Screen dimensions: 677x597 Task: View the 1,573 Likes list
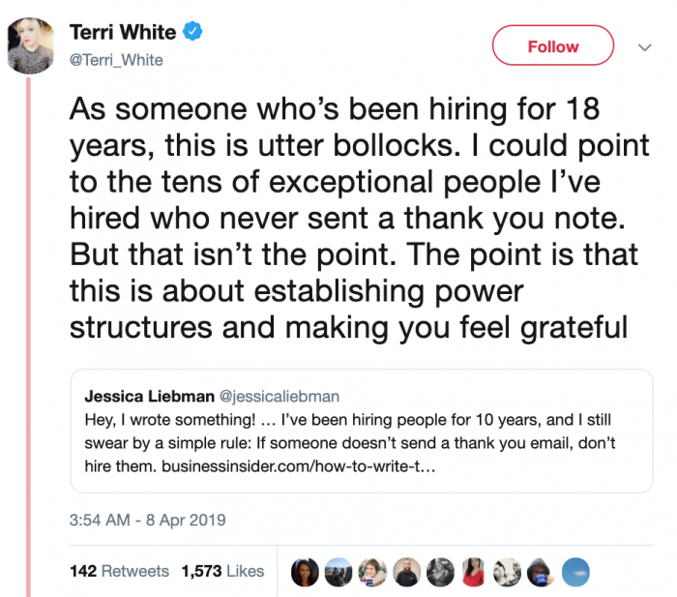[222, 571]
